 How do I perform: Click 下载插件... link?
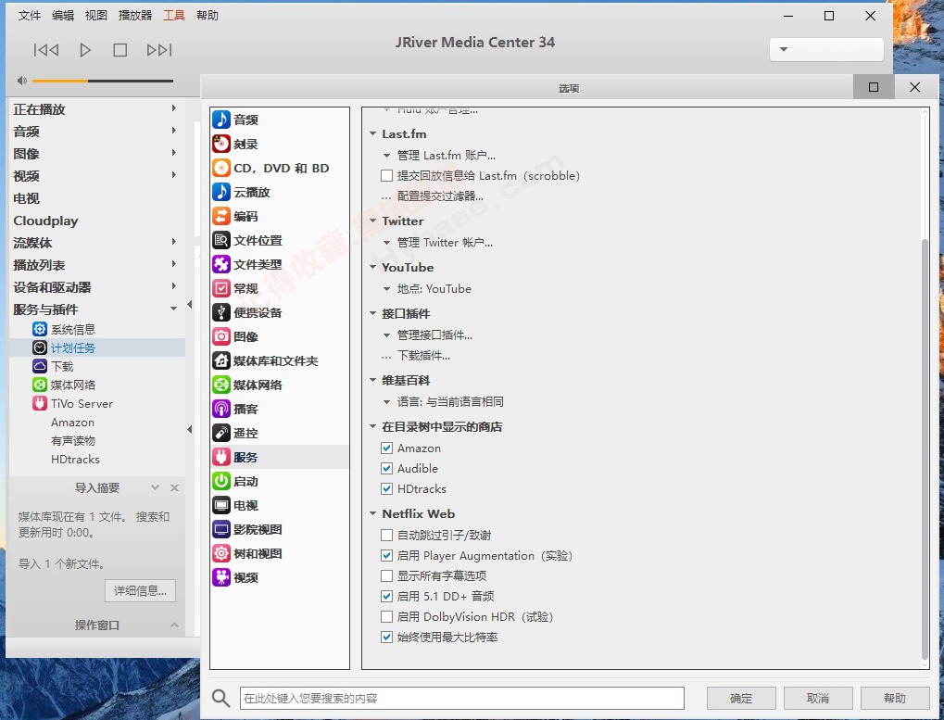tap(423, 356)
